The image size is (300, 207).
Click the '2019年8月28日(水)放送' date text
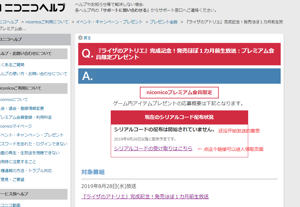pyautogui.click(x=109, y=186)
